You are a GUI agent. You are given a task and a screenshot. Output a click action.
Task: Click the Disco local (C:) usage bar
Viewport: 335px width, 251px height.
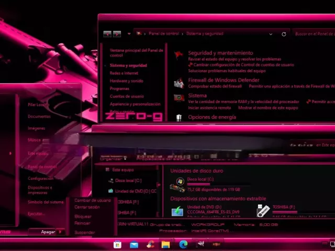(218, 184)
